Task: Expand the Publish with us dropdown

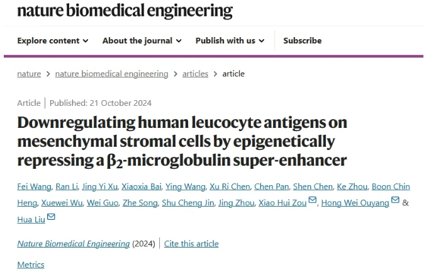Action: pyautogui.click(x=230, y=40)
